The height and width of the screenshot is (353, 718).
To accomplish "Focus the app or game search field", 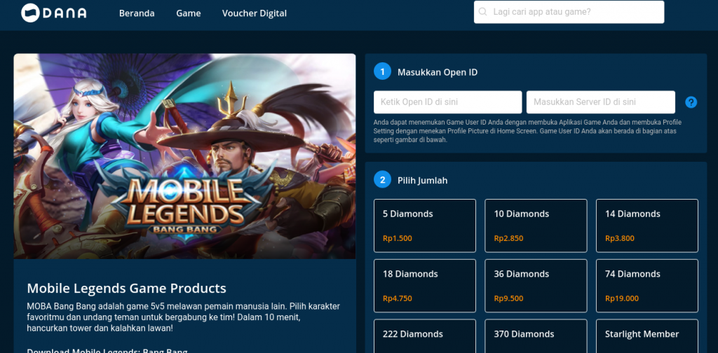I will [x=575, y=12].
